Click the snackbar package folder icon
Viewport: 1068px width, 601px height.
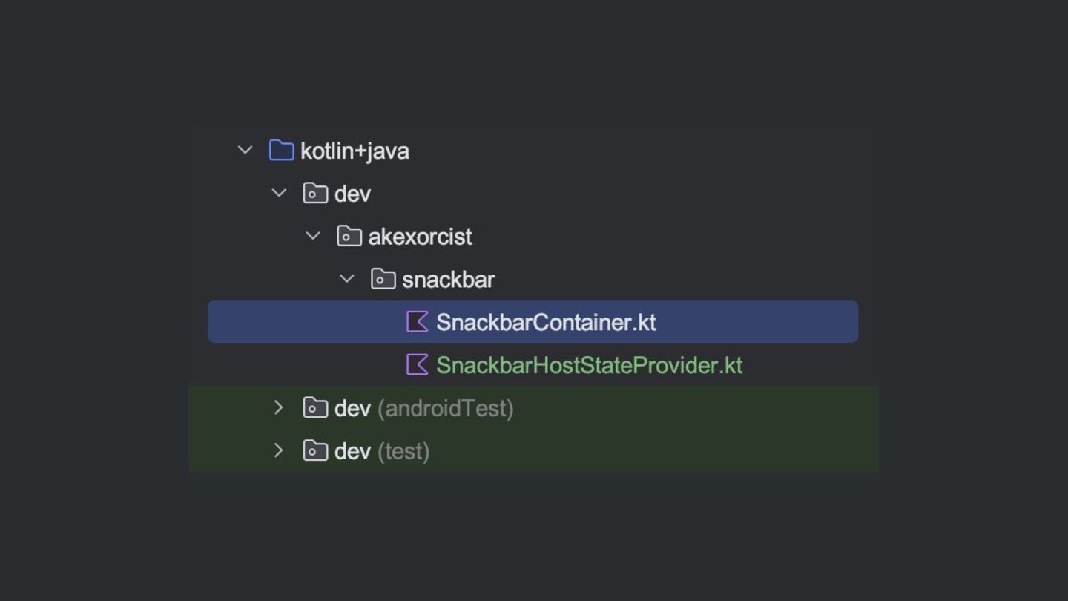pos(383,280)
